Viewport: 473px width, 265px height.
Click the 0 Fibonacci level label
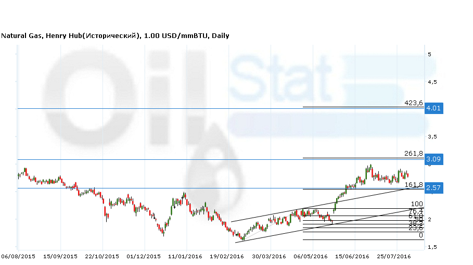pyautogui.click(x=420, y=235)
